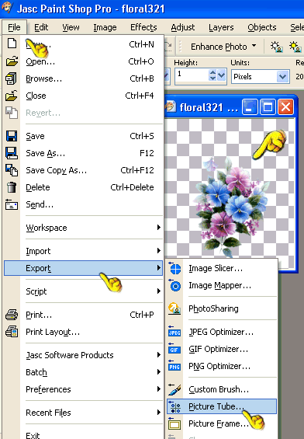Open the View menu
The height and width of the screenshot is (439, 304).
tap(71, 27)
